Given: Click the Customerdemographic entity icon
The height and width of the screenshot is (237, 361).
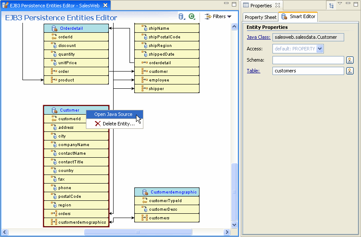Looking at the screenshot, I should coord(145,192).
